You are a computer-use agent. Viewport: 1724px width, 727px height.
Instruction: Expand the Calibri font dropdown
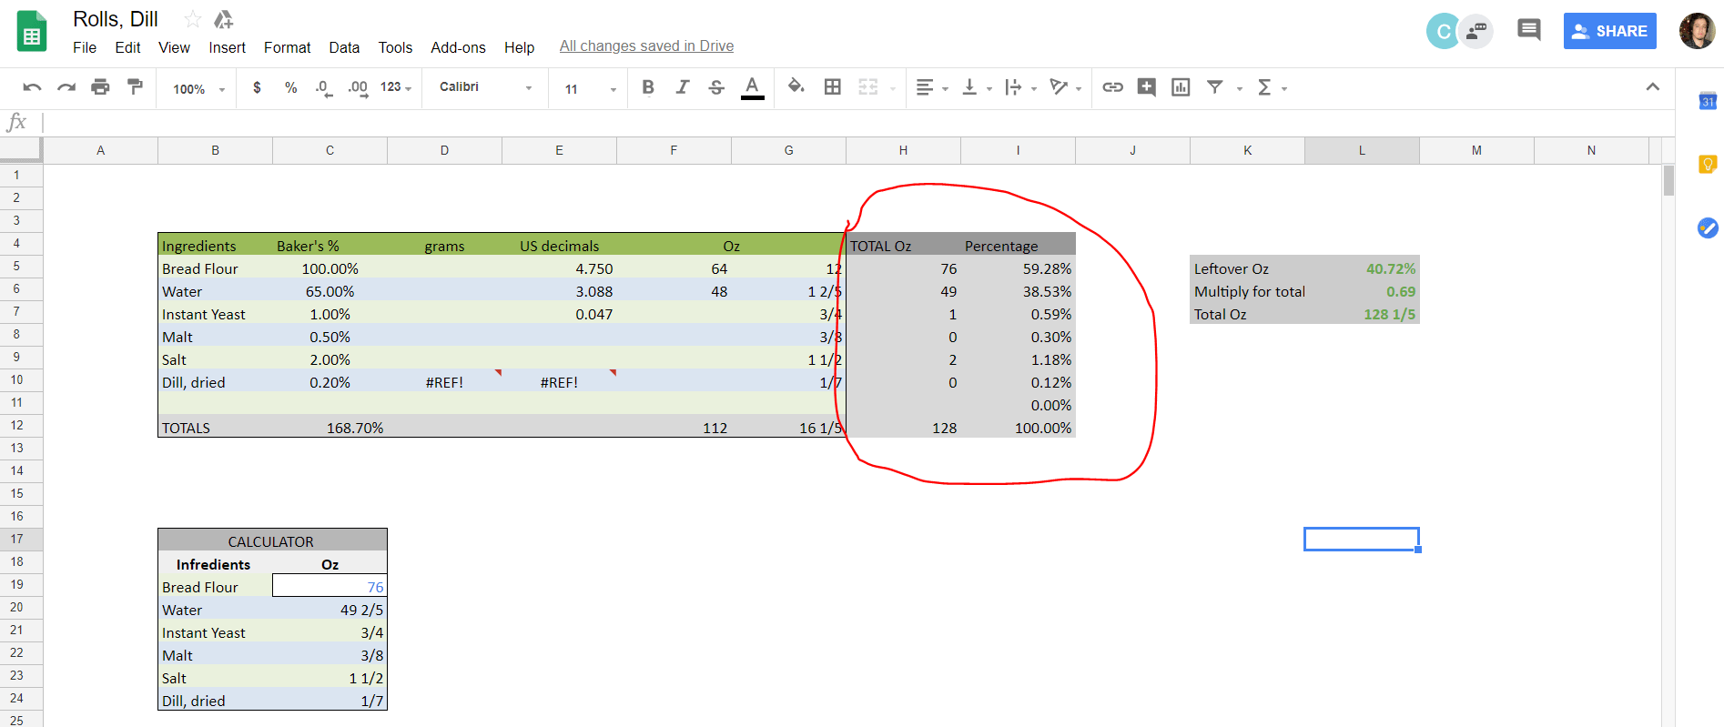[485, 87]
